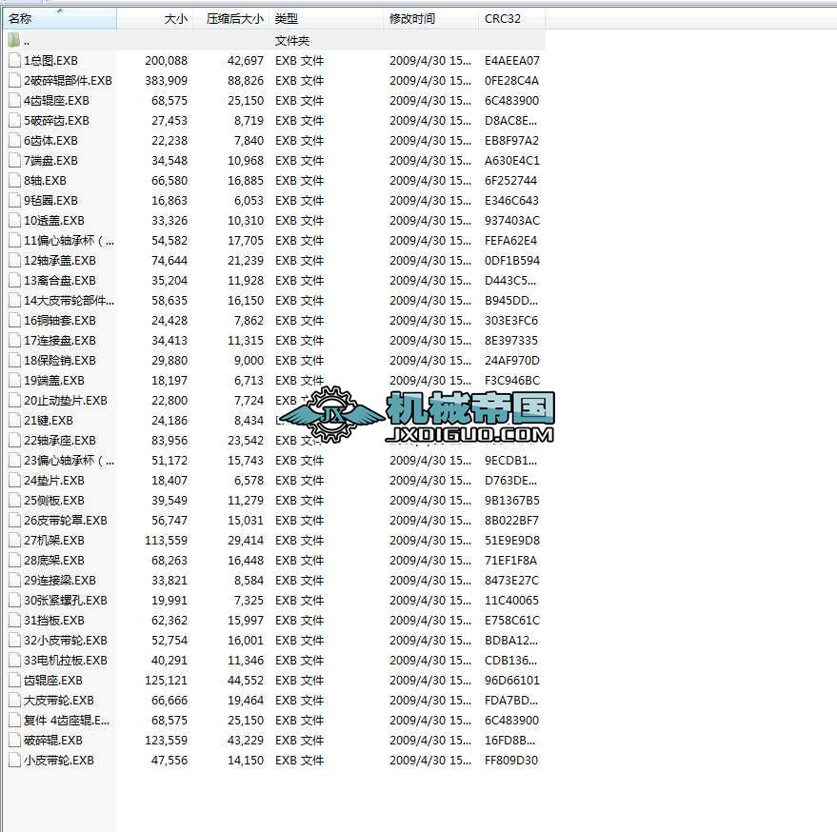Select the file icon of 27机架.EXB
The width and height of the screenshot is (837, 832).
tap(14, 540)
